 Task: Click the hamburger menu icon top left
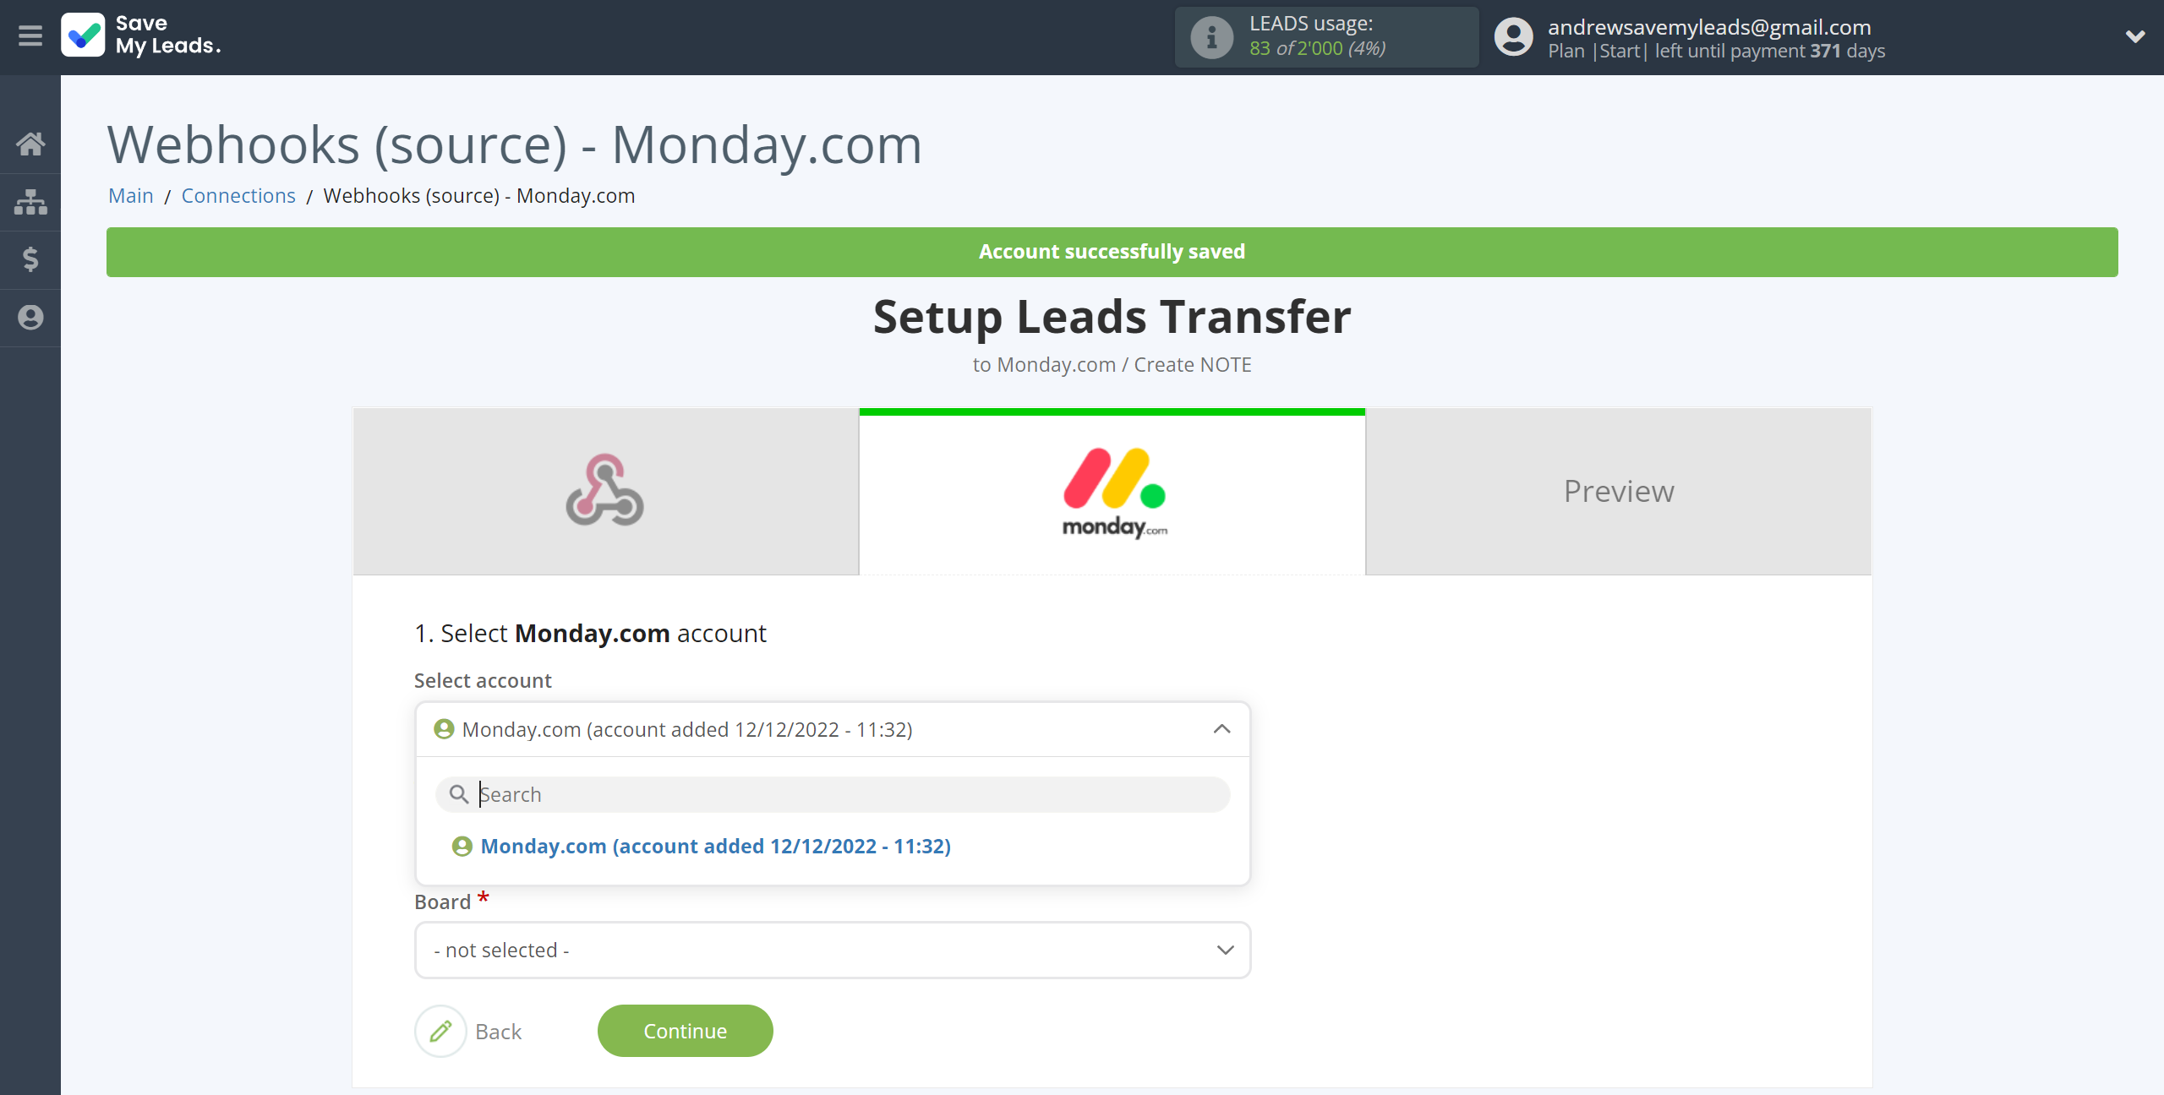coord(30,36)
